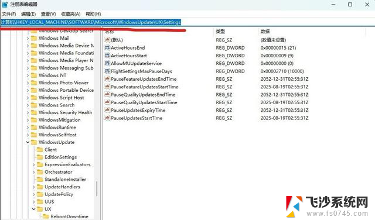Image resolution: width=375 pixels, height=220 pixels.
Task: Click the data value 0x00000015 (21)
Action: point(278,48)
